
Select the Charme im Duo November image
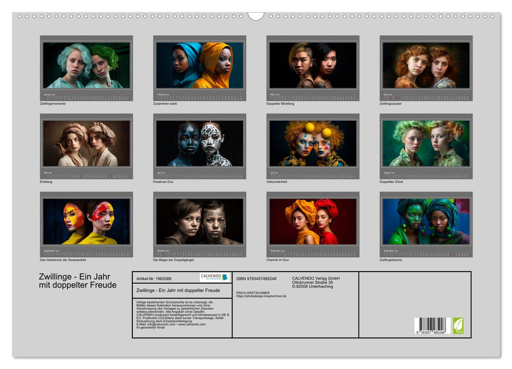pyautogui.click(x=313, y=222)
